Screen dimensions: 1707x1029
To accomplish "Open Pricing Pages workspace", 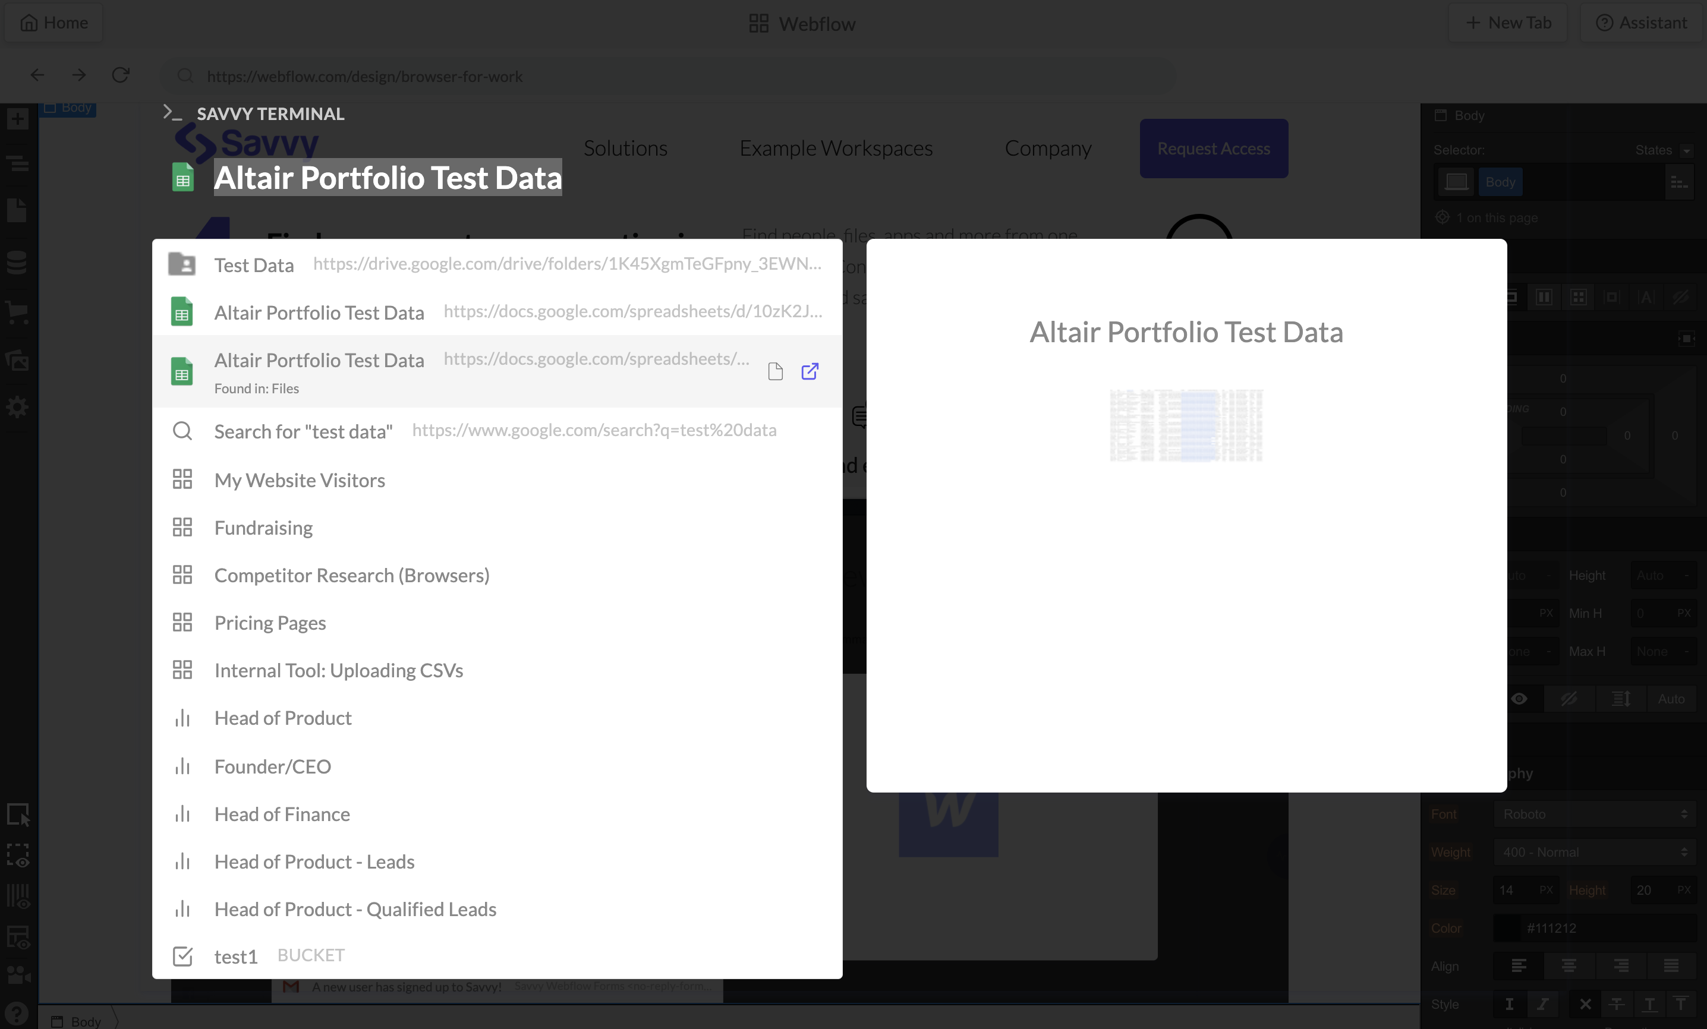I will (x=497, y=623).
